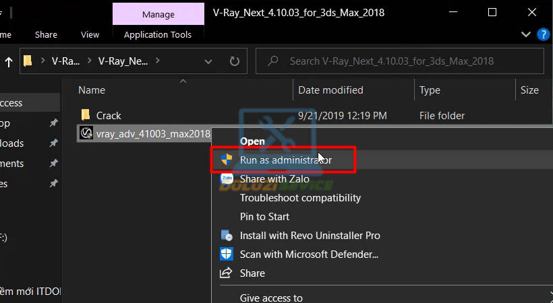Viewport: 553px width, 303px height.
Task: Switch to the View ribbon tab
Action: coord(90,34)
